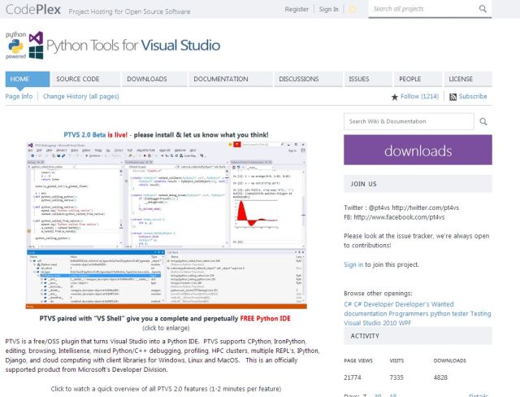Viewport: 520px width, 397px height.
Task: Click the magnifier icon beside Search all projects
Action: click(x=483, y=9)
